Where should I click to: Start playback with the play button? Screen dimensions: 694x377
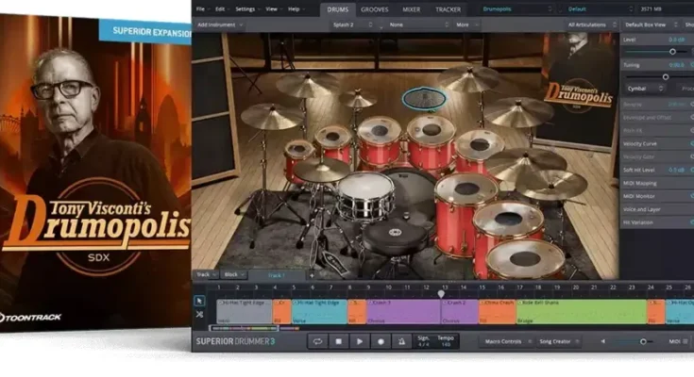(x=360, y=340)
